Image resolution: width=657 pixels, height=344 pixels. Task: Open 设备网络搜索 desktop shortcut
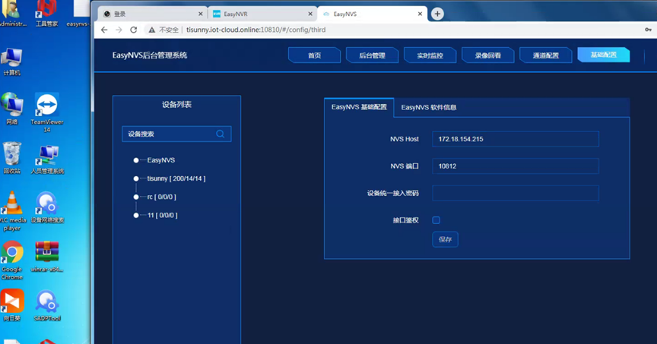coord(47,207)
